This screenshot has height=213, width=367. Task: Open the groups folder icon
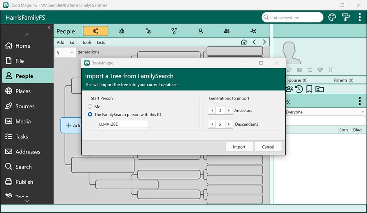click(x=319, y=89)
